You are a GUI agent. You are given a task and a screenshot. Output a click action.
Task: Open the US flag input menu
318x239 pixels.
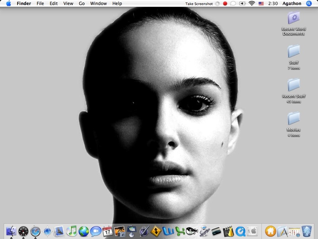(261, 4)
